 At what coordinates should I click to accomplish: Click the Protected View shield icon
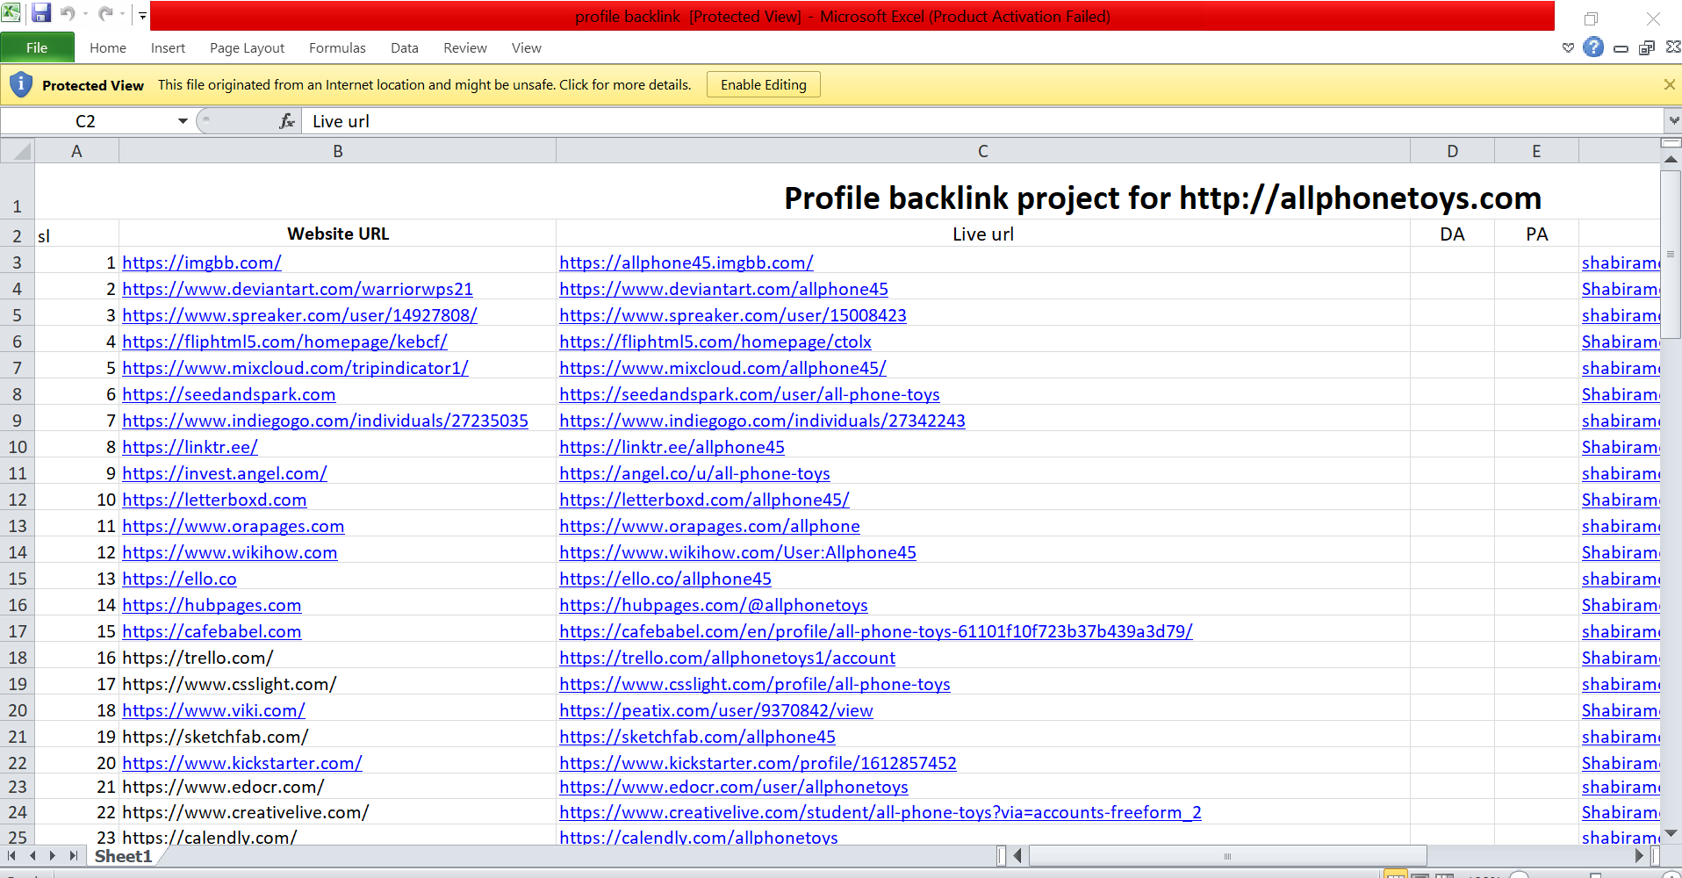pyautogui.click(x=21, y=85)
